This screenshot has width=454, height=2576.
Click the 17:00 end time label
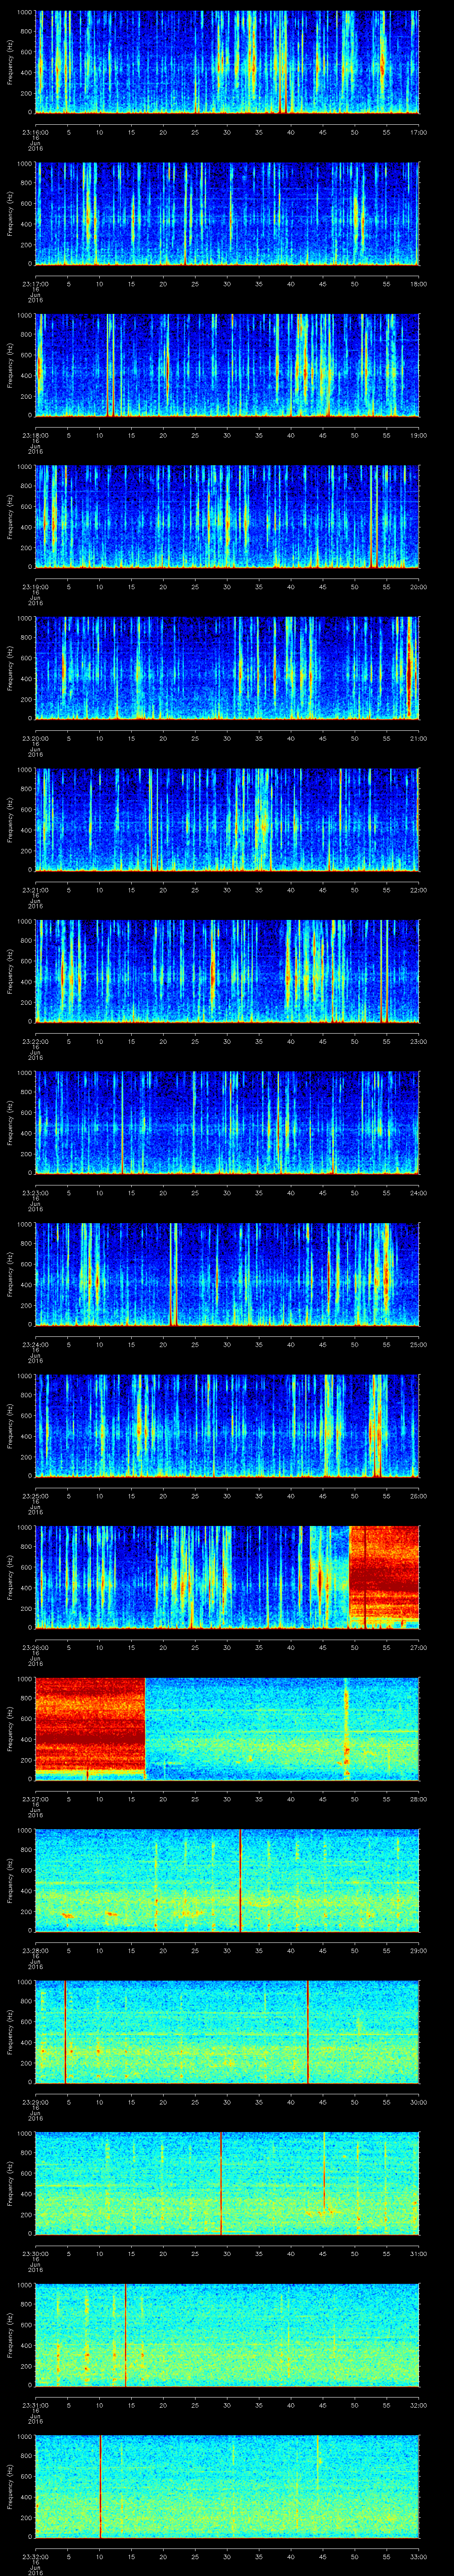419,132
